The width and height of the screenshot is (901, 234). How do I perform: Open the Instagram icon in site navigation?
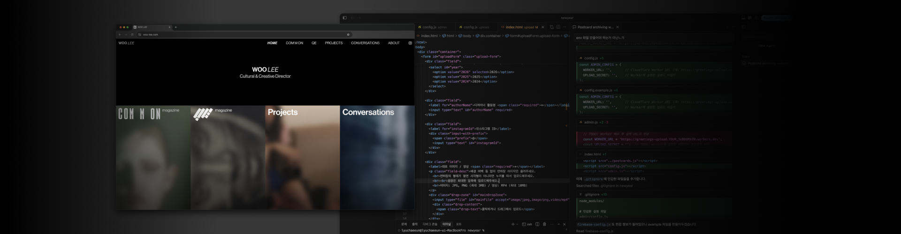pos(410,43)
